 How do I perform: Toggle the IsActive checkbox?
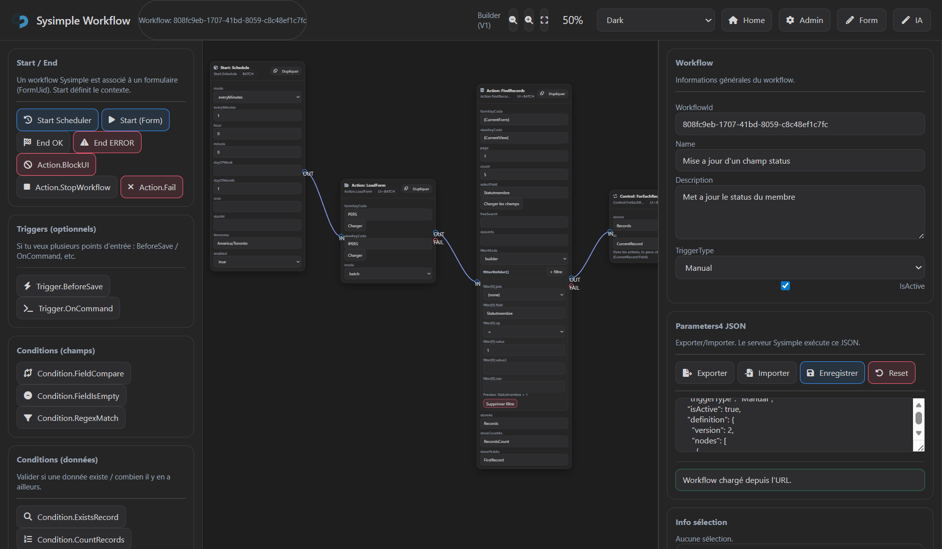click(x=785, y=286)
